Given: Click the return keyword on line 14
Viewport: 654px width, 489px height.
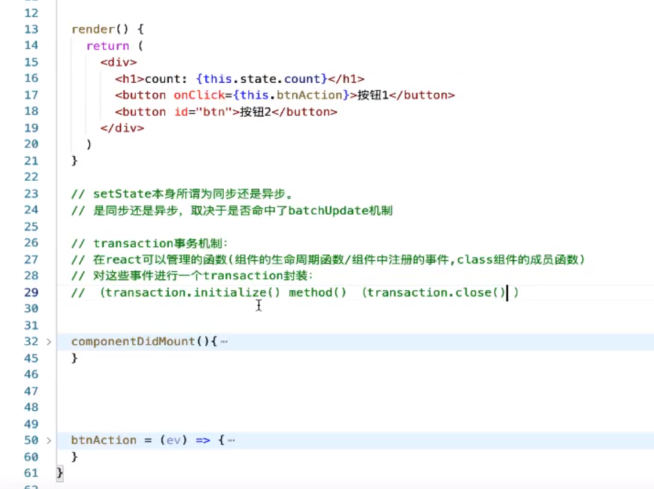Looking at the screenshot, I should pos(107,46).
